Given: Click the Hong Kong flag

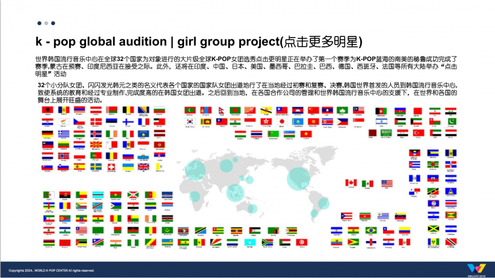Looking at the screenshot, I should [x=266, y=121].
